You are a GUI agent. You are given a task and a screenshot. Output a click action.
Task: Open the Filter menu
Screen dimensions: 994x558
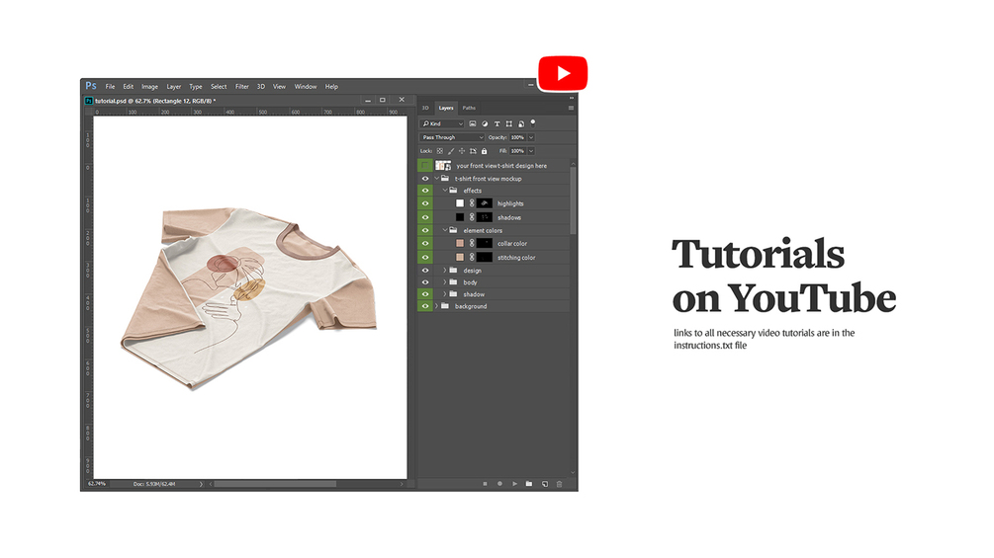click(242, 87)
